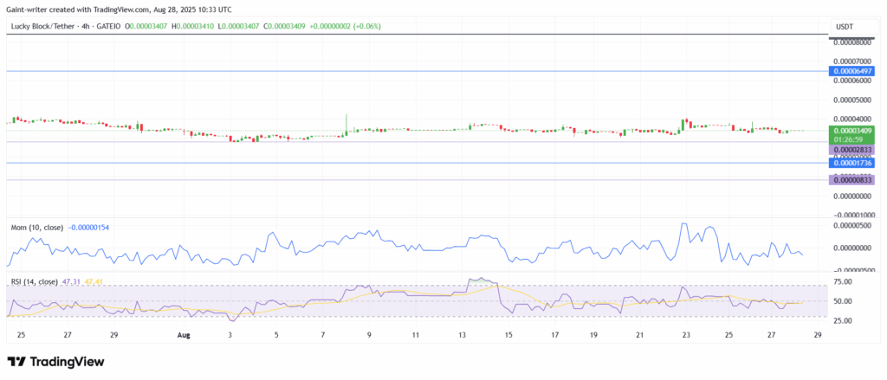Click the 0.00006000 price axis label
Image resolution: width=887 pixels, height=380 pixels.
[854, 81]
